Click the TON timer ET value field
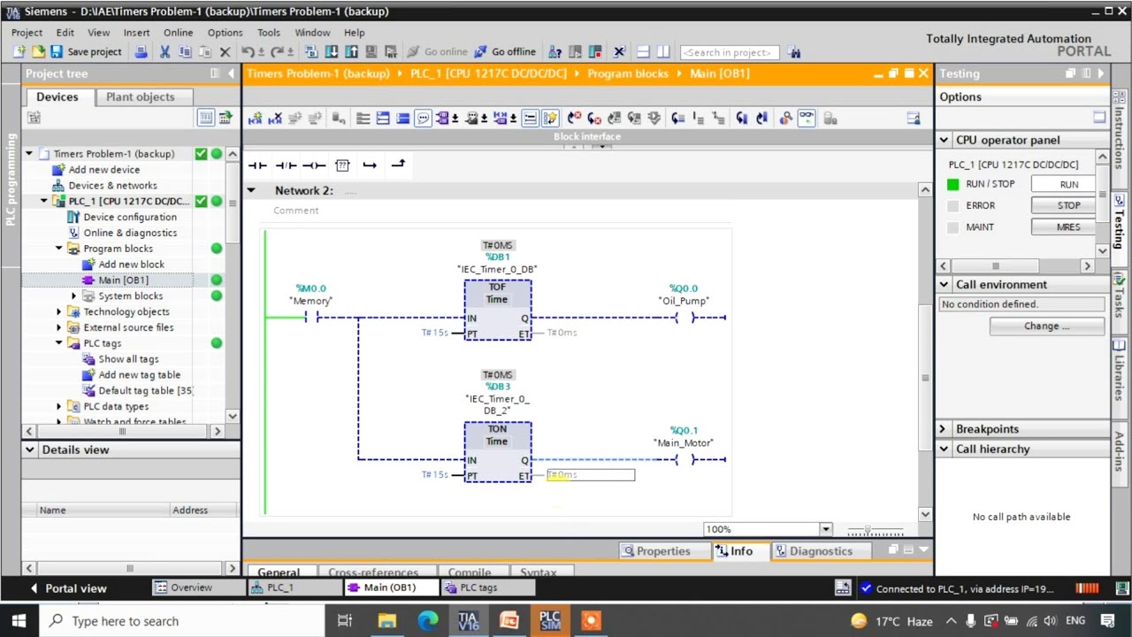This screenshot has height=637, width=1132. pos(590,475)
